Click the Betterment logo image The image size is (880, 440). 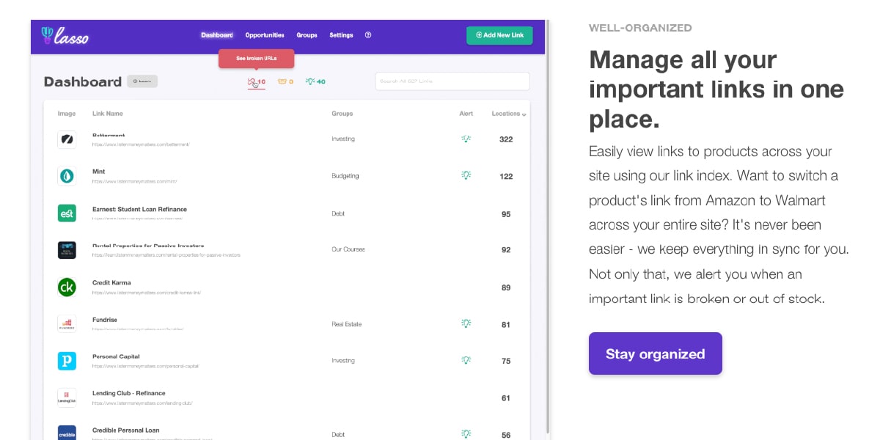67,139
